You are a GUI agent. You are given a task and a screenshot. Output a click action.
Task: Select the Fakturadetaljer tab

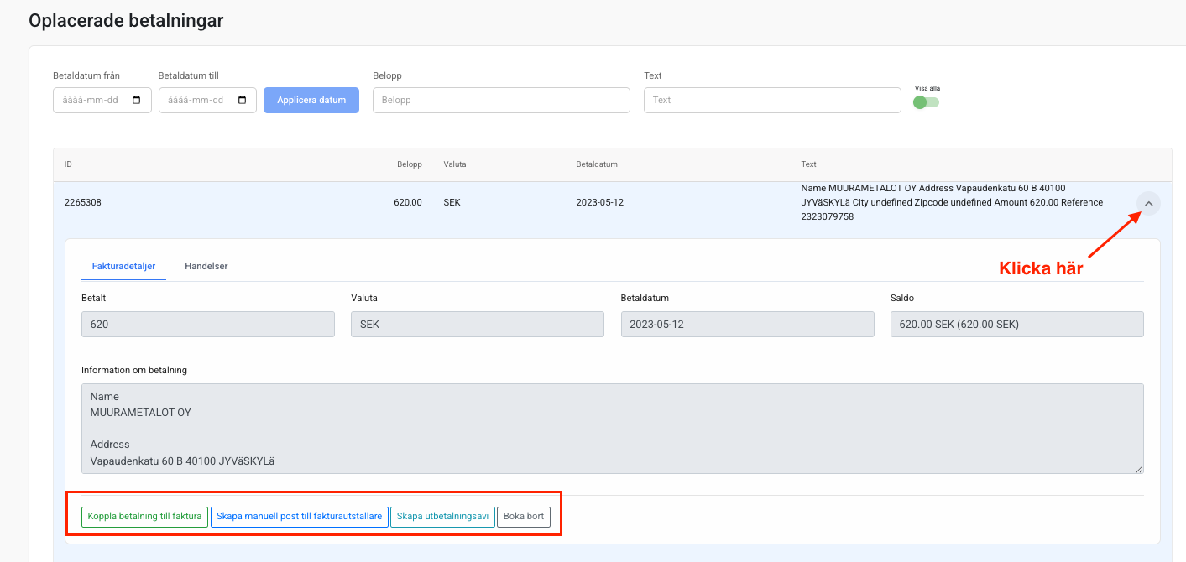(x=123, y=266)
